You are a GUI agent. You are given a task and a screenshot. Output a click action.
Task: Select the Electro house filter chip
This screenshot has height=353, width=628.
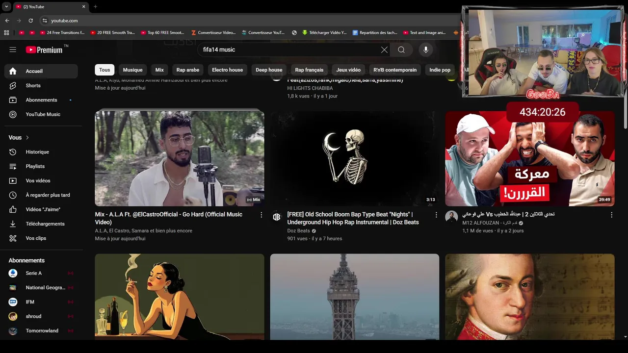(x=227, y=70)
